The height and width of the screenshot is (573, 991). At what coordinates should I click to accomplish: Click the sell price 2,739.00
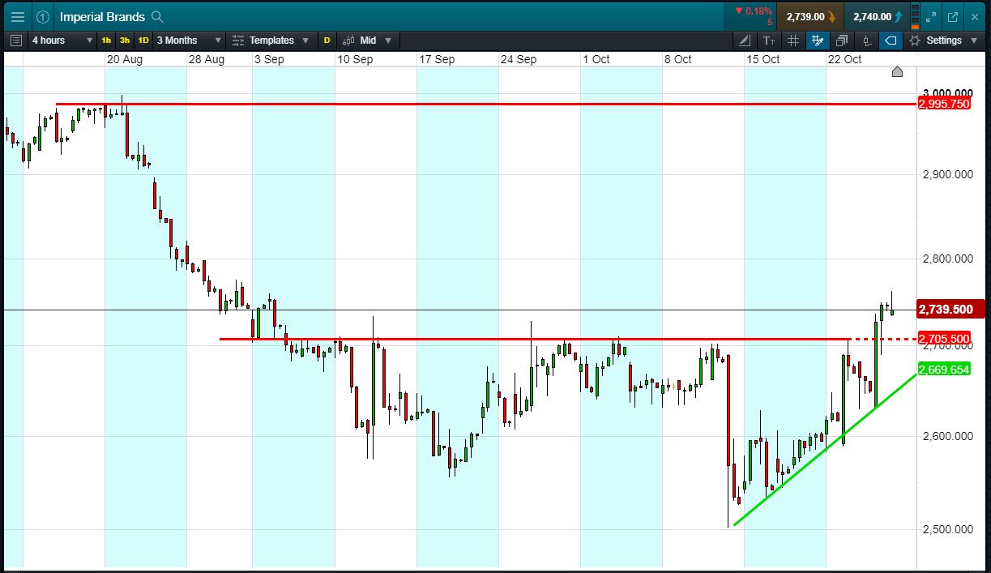point(810,16)
